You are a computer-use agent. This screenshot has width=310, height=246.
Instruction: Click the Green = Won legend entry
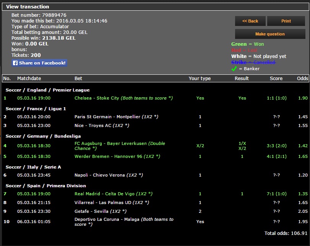point(248,44)
